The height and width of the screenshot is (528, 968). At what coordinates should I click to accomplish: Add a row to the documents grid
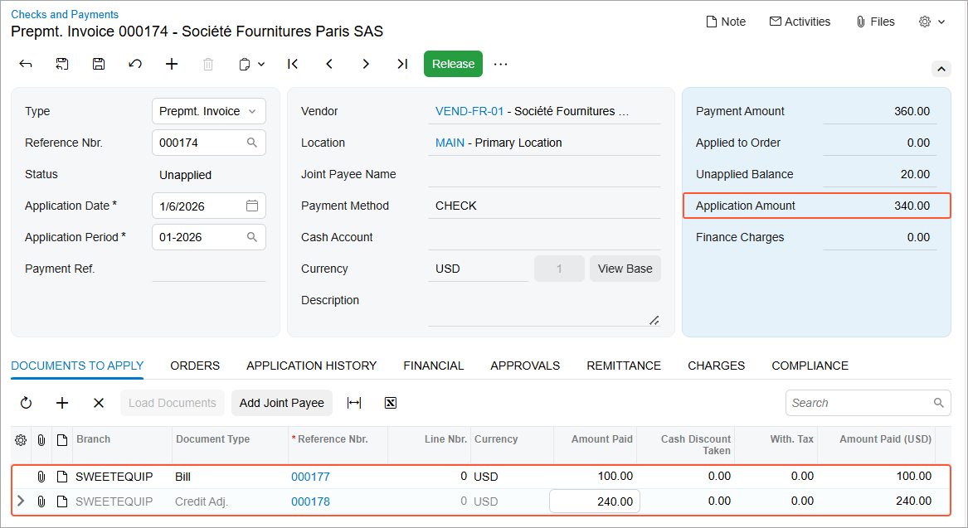(62, 403)
